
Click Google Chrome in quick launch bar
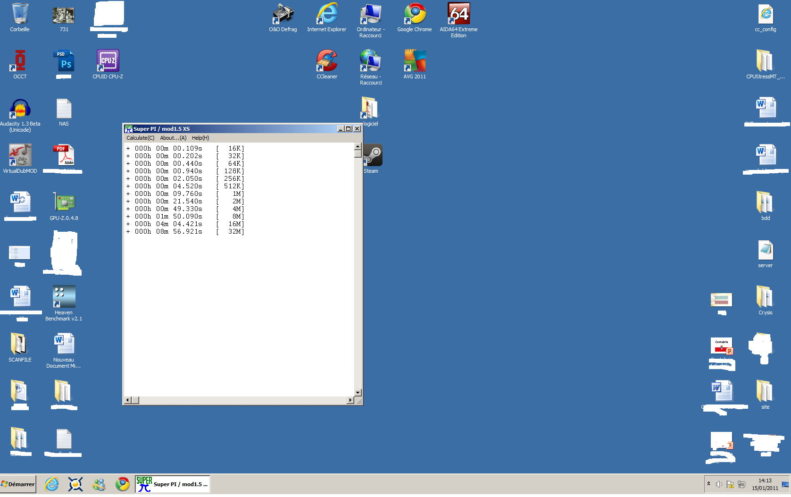click(123, 484)
